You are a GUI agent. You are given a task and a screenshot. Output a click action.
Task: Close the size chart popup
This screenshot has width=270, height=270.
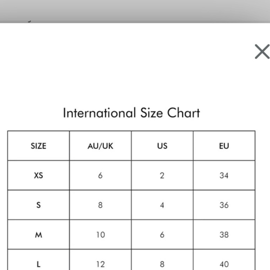coord(262,52)
